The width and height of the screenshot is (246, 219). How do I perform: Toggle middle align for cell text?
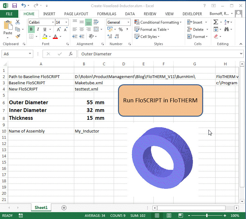coord(82,22)
